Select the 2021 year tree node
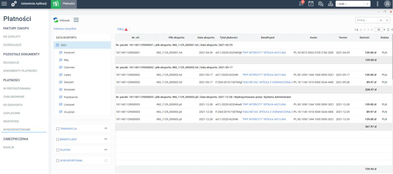The height and width of the screenshot is (174, 393). [x=82, y=45]
